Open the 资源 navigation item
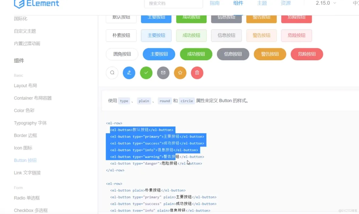Image resolution: width=359 pixels, height=214 pixels. tap(285, 3)
